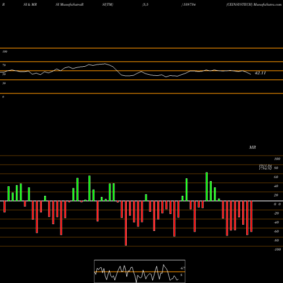This screenshot has height=283, width=283.
Task: Click the 1911.34 value in MR panel
Action: 265,165
